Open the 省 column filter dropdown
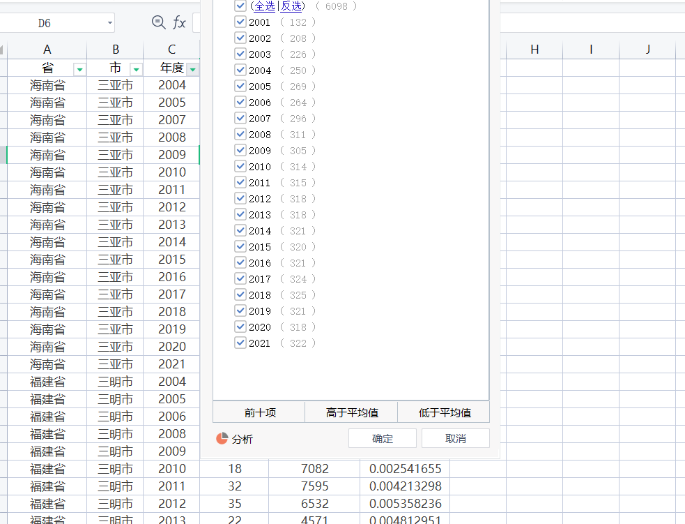Viewport: 685px width, 524px height. [x=79, y=70]
